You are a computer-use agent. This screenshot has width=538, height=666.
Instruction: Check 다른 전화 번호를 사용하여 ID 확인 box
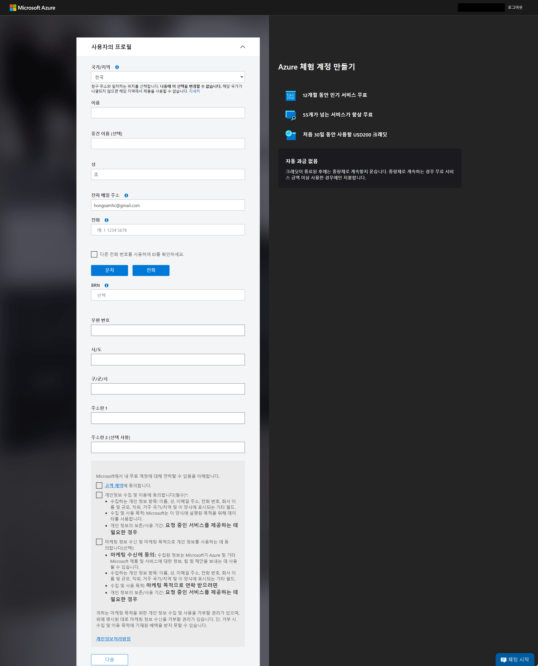click(94, 254)
